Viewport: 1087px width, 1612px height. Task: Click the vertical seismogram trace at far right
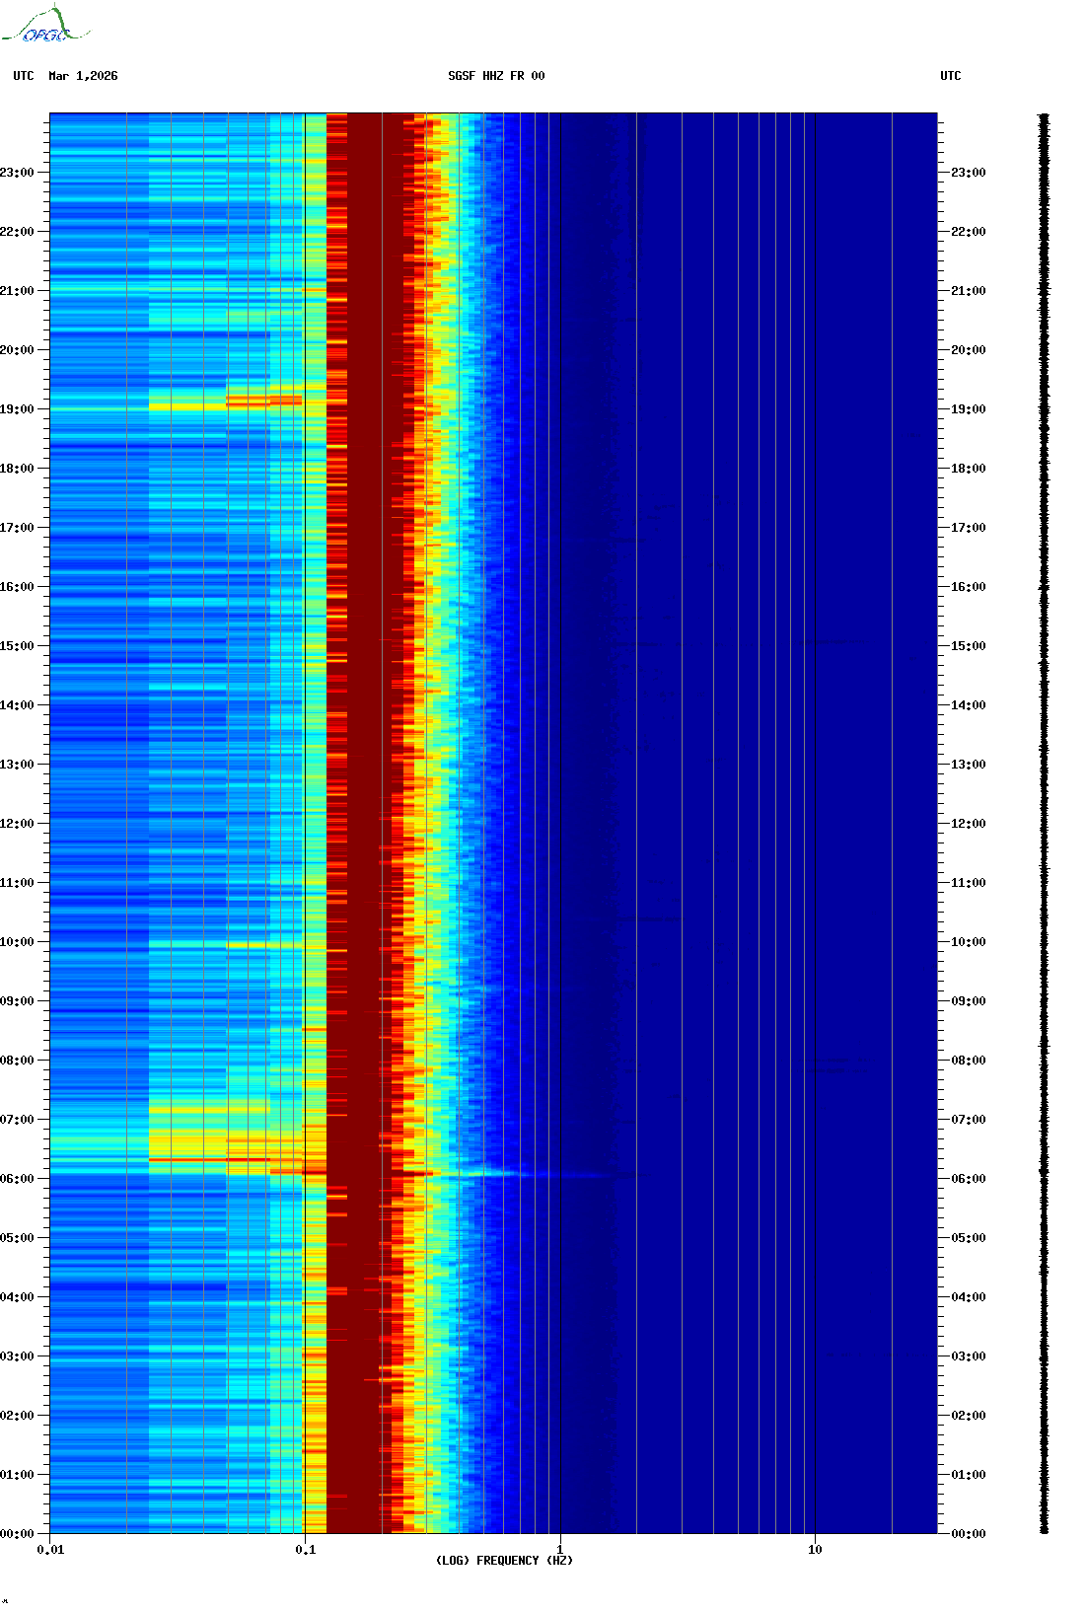coord(1044,824)
